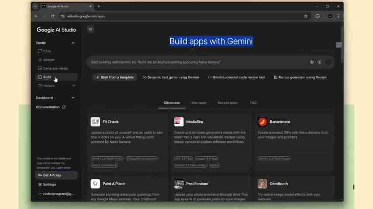
Task: Click the Learn more link
Action: coord(63,168)
